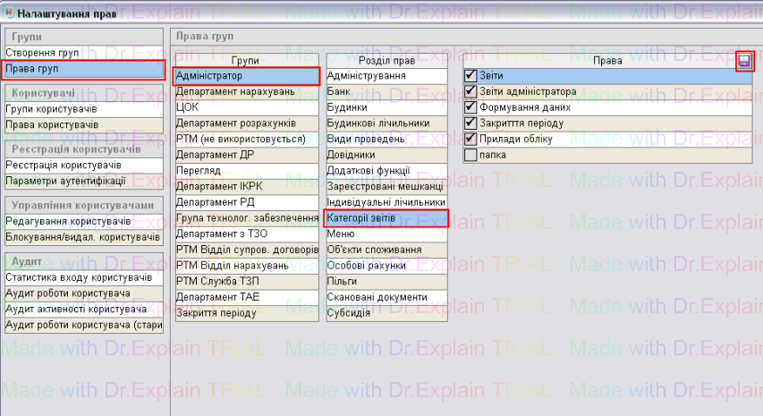
Task: Open Створення груп in sidebar
Action: coord(83,53)
